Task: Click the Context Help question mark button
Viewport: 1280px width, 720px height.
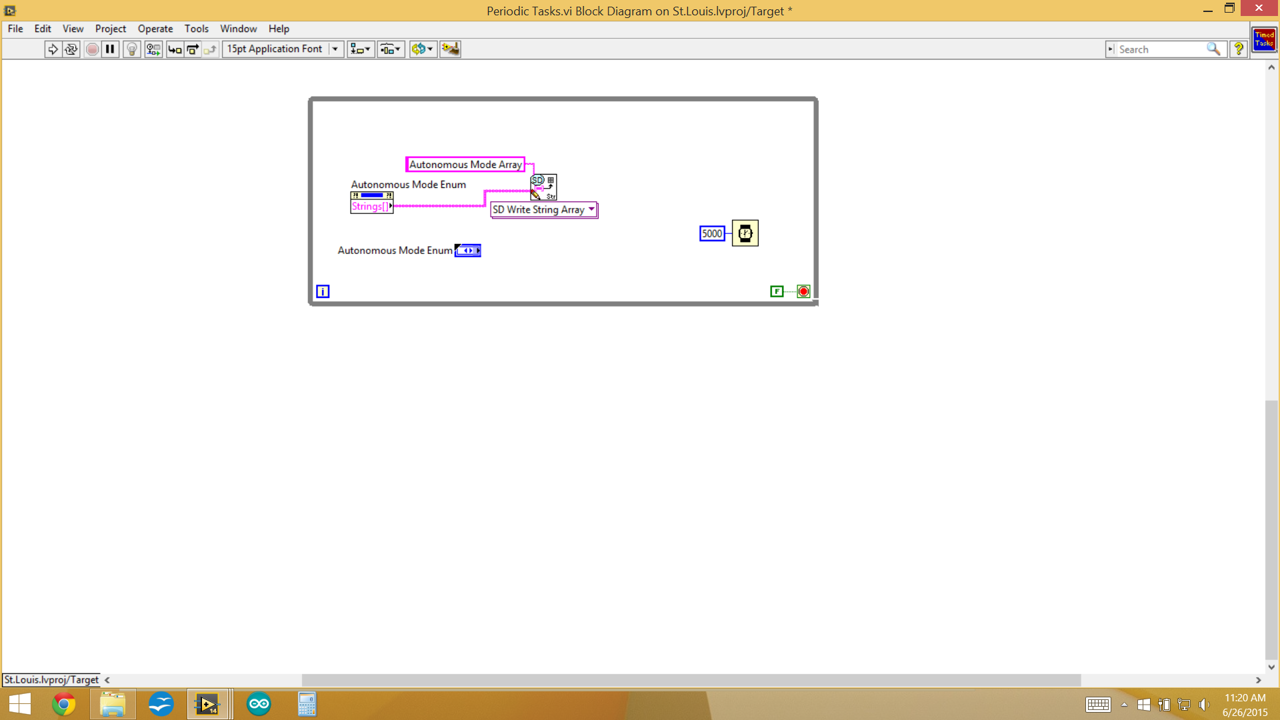Action: [x=1239, y=49]
